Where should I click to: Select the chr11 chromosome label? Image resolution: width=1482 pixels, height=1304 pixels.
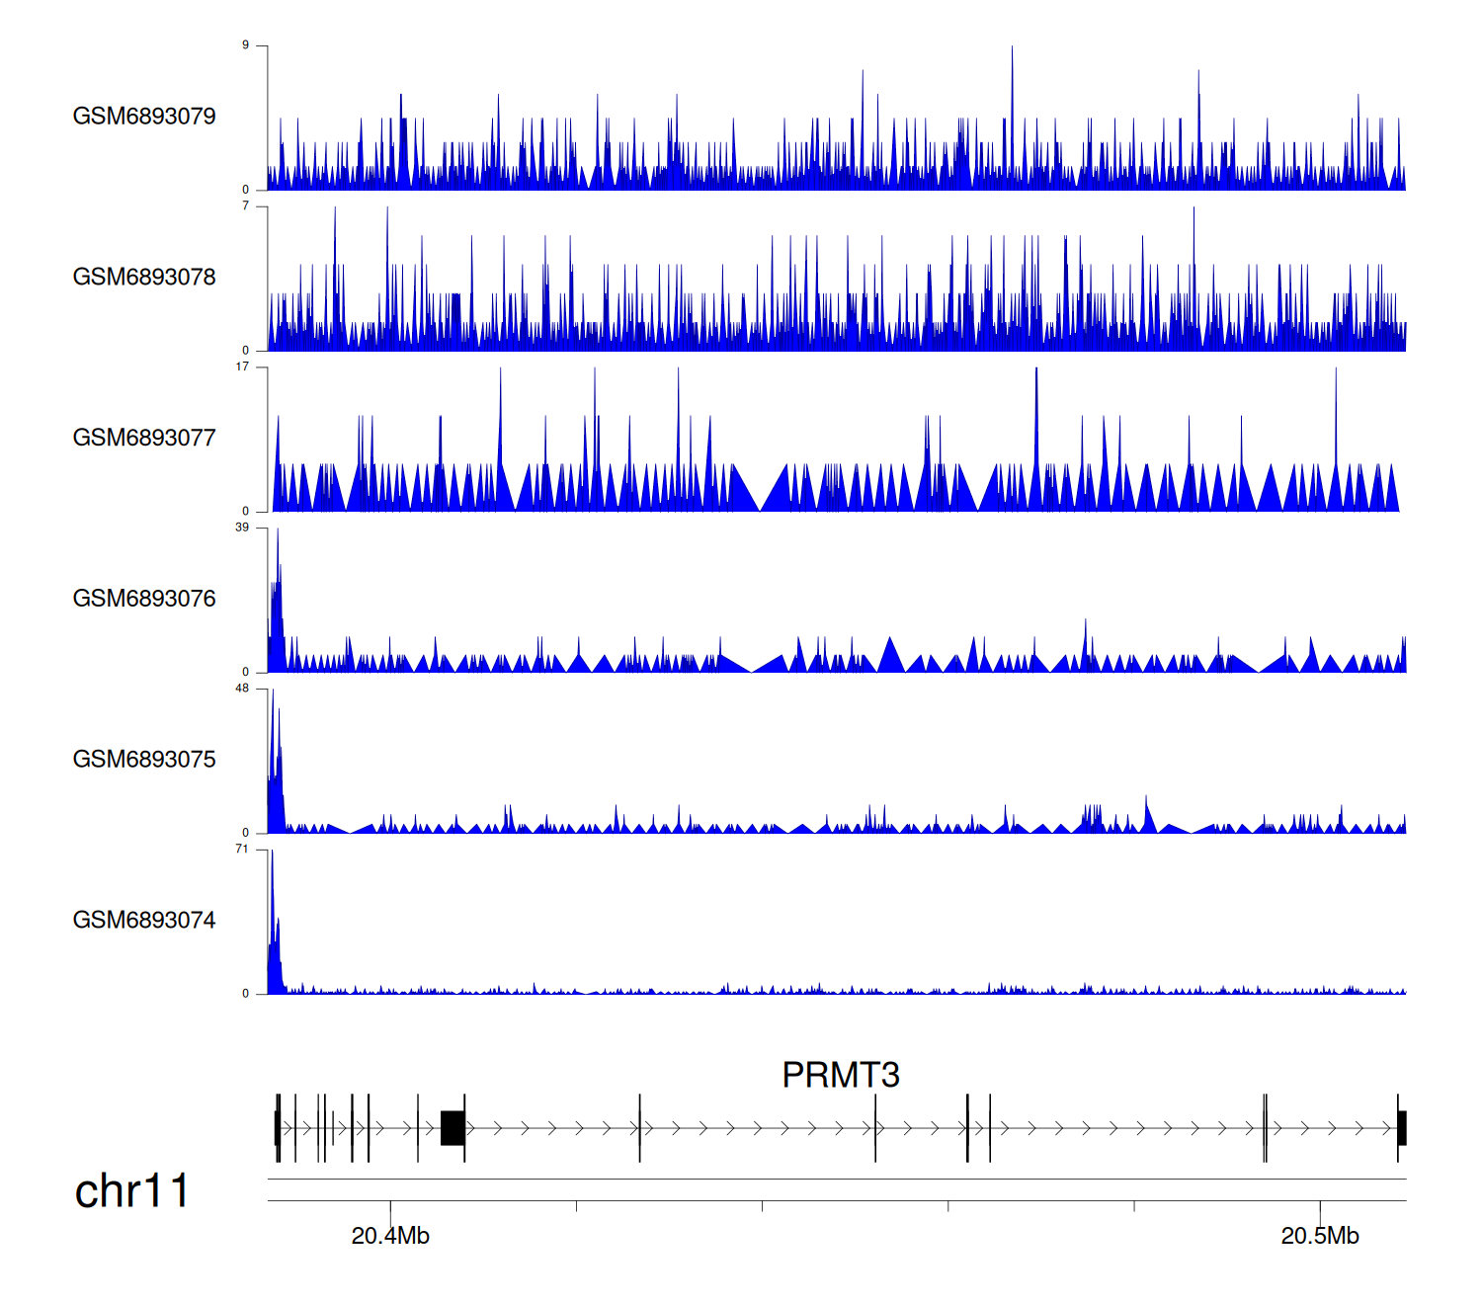131,1191
